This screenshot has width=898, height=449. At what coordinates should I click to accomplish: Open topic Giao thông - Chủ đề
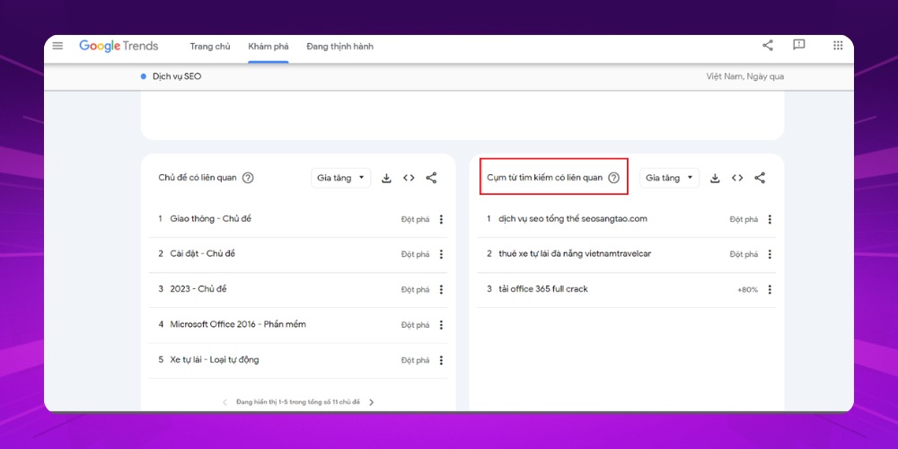coord(211,219)
